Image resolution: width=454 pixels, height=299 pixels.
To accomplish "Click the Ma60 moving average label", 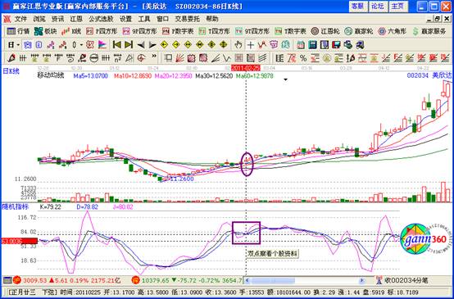I will 255,76.
